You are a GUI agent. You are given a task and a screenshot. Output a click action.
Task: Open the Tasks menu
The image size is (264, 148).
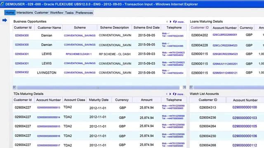tap(69, 13)
